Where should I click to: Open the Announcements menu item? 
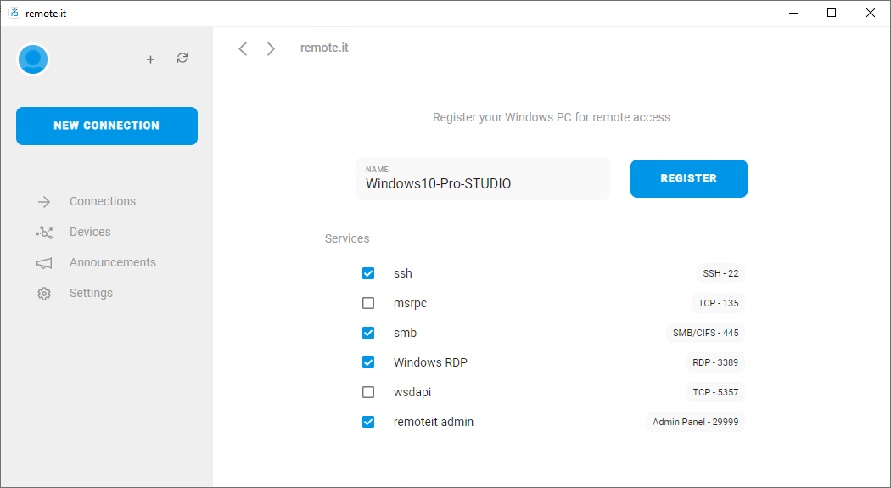point(113,262)
